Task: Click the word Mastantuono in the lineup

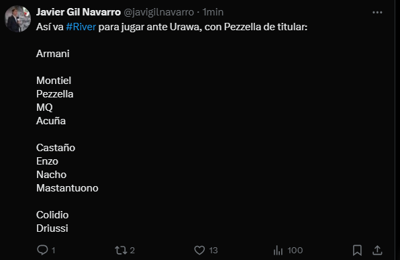Action: pos(67,188)
